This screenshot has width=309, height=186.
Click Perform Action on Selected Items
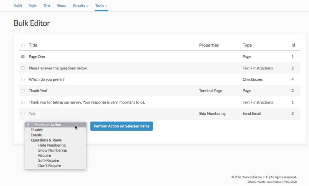[x=122, y=126]
